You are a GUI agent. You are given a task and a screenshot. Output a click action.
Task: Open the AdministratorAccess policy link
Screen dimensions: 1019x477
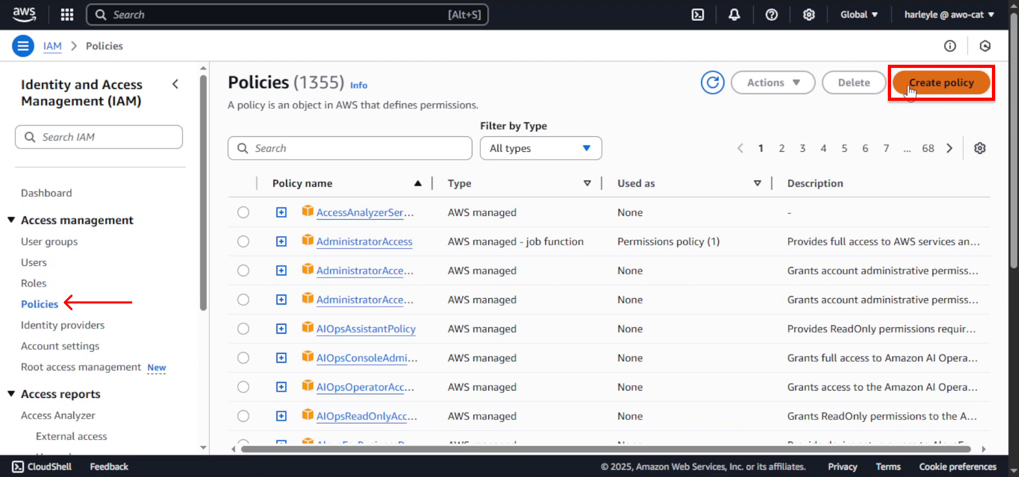pos(364,241)
